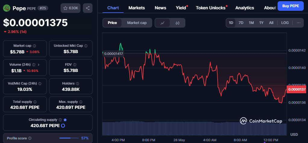Click info icon next to FDV
The height and width of the screenshot is (143, 308).
tap(75, 65)
